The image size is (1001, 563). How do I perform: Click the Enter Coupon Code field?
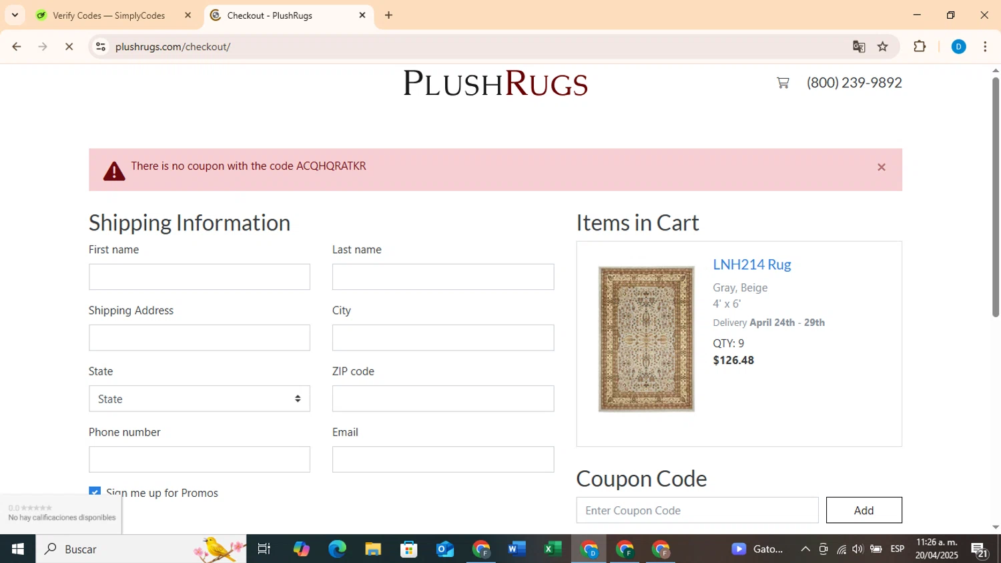point(697,510)
